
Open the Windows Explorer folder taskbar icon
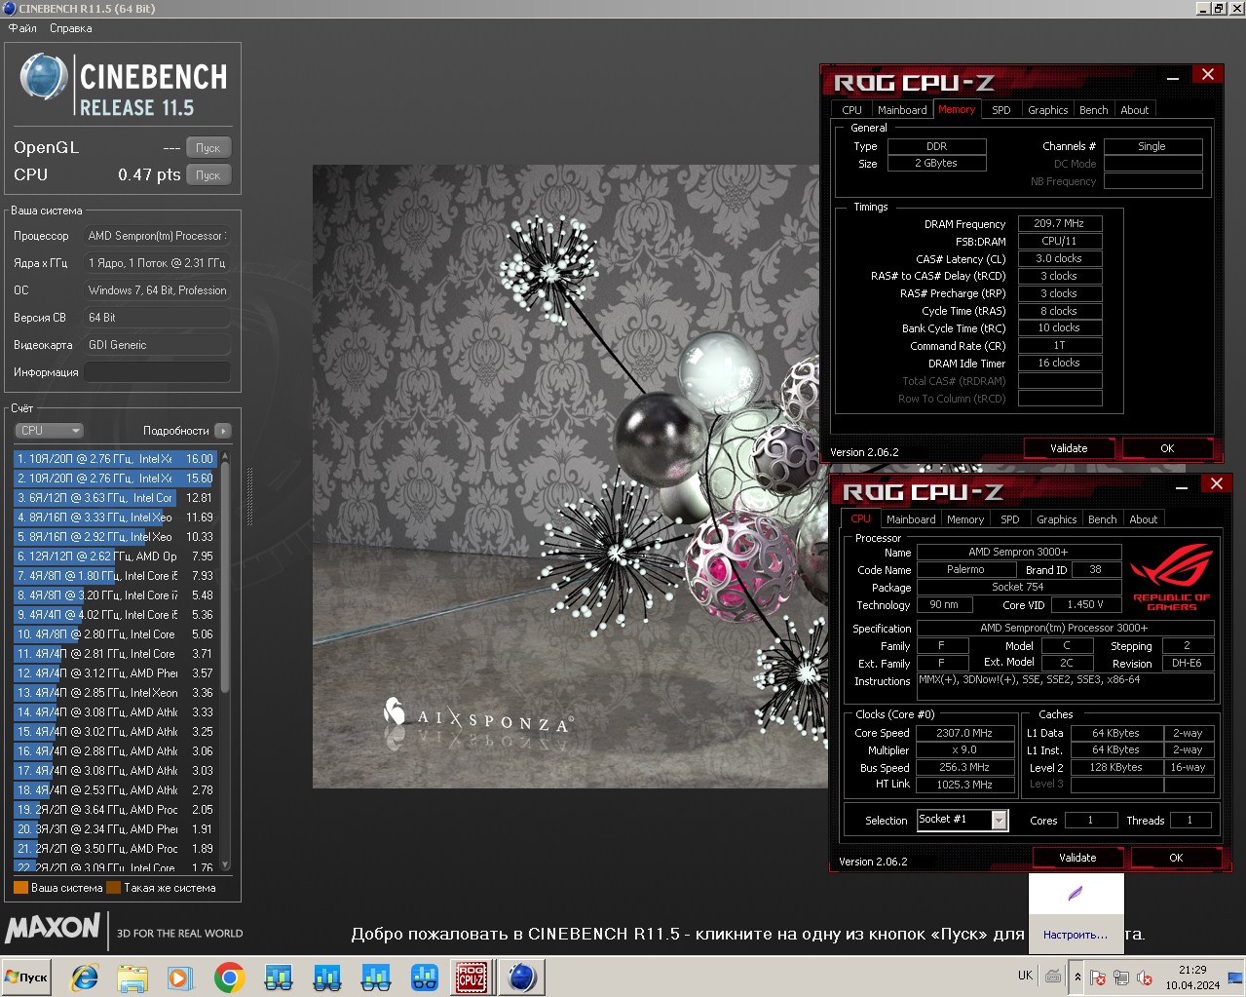[132, 978]
